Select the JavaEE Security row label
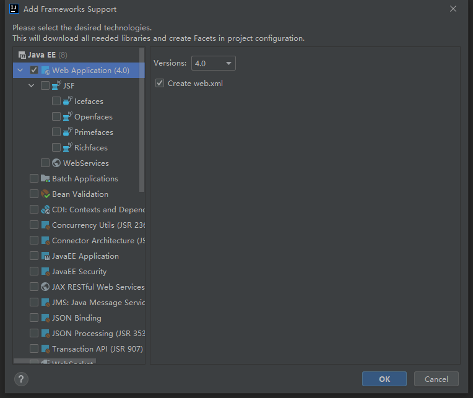Viewport: 473px width, 398px height. pyautogui.click(x=79, y=271)
